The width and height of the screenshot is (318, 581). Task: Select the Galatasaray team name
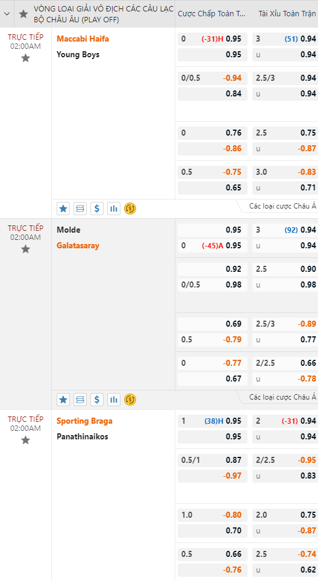click(x=78, y=245)
